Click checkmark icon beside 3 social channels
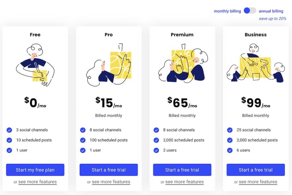This screenshot has width=292, height=195. (9, 130)
